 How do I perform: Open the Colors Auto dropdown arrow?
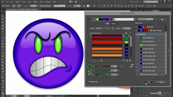coord(131,28)
